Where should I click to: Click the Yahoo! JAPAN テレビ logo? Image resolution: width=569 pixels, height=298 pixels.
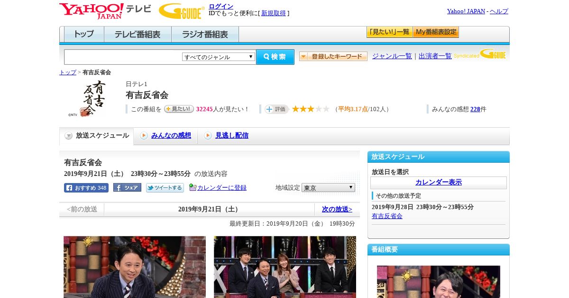click(x=105, y=11)
